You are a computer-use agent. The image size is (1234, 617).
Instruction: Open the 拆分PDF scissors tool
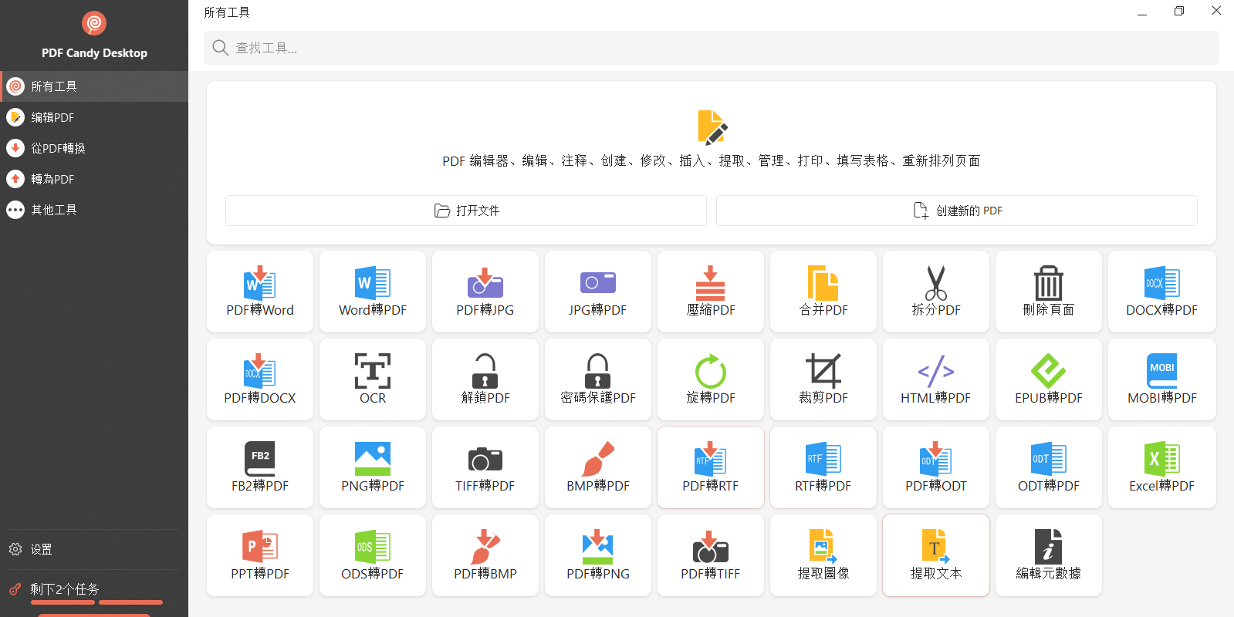coord(935,292)
